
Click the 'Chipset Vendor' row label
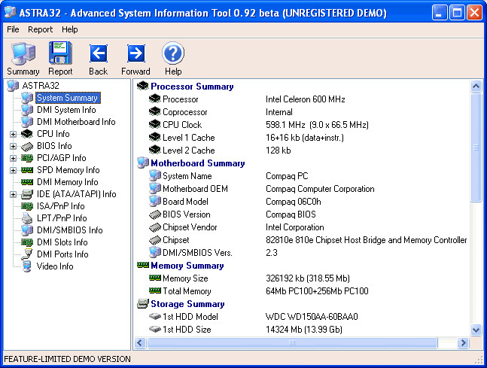(190, 227)
